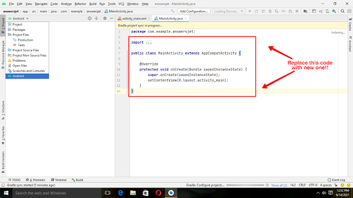The image size is (353, 198).
Task: Click the Run app play icon
Action: pyautogui.click(x=250, y=11)
